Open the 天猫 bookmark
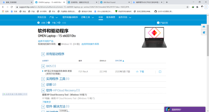This screenshot has height=112, width=209. (31, 11)
